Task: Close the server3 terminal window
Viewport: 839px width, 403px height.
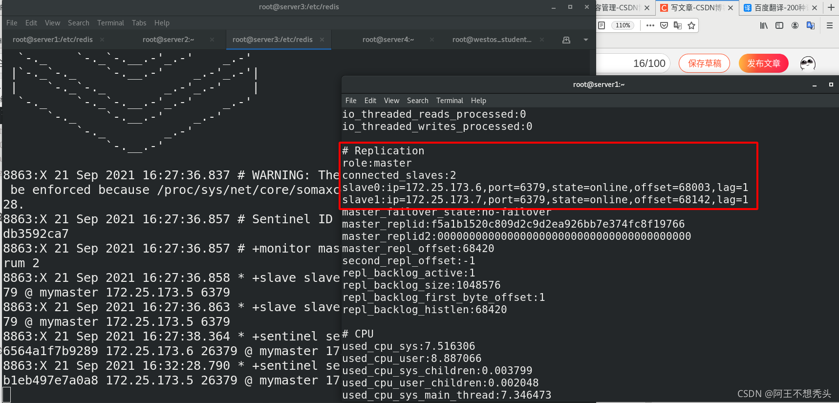Action: [x=587, y=7]
